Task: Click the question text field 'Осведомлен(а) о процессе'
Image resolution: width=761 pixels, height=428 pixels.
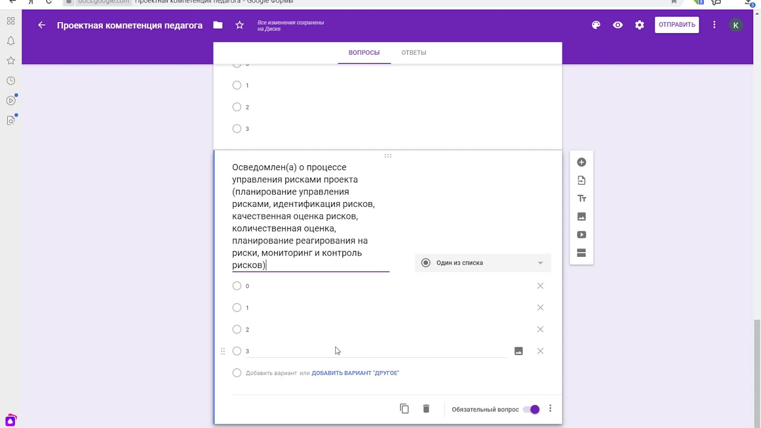Action: pyautogui.click(x=310, y=216)
